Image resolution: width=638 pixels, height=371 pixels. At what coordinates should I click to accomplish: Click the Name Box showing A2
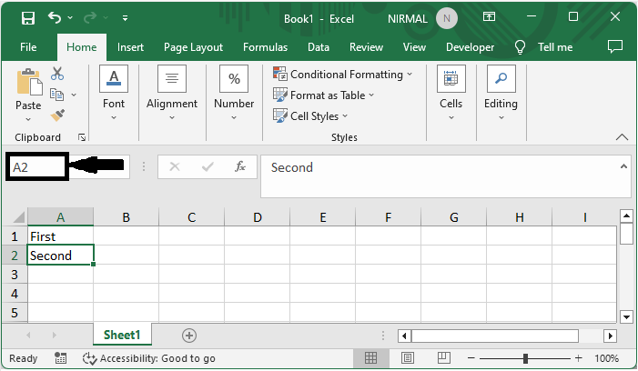pyautogui.click(x=36, y=167)
